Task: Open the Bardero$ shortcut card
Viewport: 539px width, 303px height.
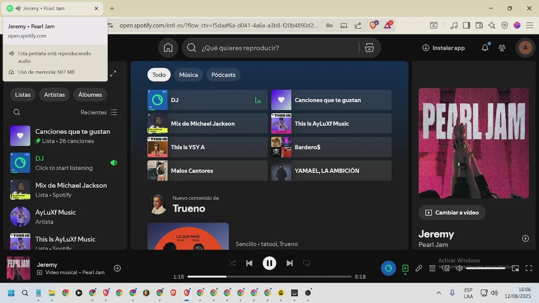Action: (x=331, y=147)
